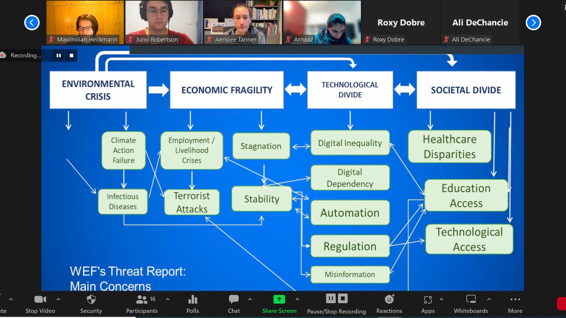The image size is (566, 318).
Task: Pause recording in the top-left indicator
Action: (59, 55)
